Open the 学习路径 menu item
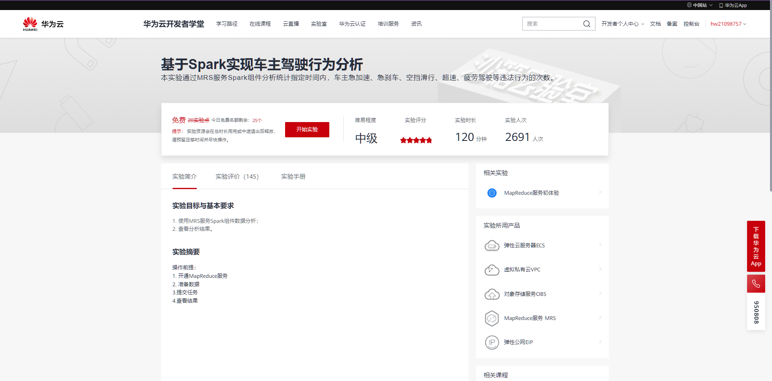772x381 pixels. click(227, 24)
